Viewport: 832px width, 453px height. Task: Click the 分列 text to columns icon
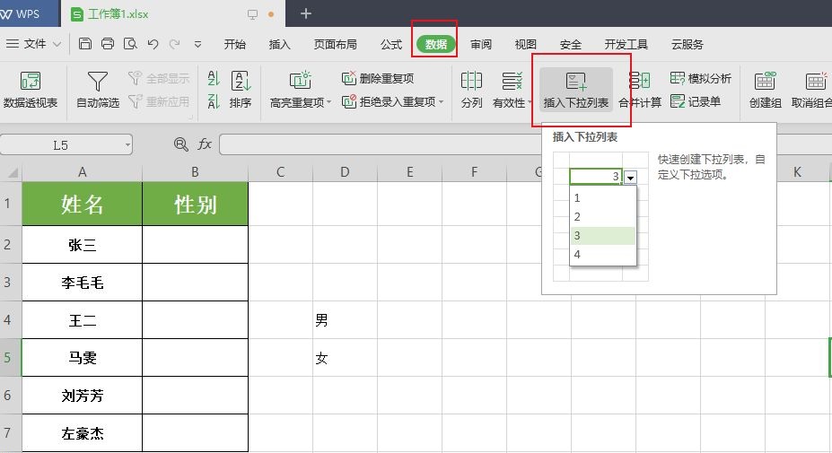tap(471, 82)
